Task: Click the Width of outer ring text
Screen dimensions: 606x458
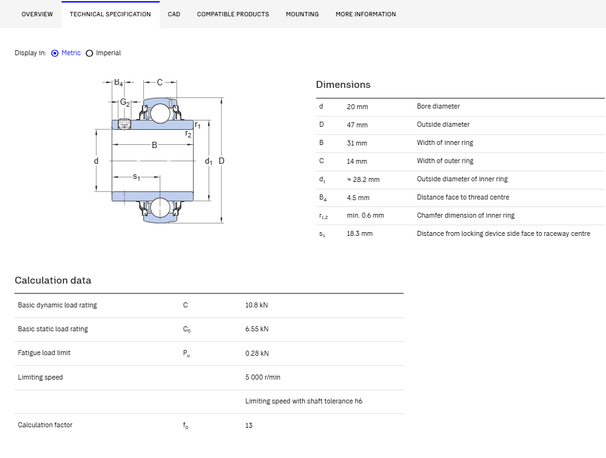Action: (x=445, y=161)
